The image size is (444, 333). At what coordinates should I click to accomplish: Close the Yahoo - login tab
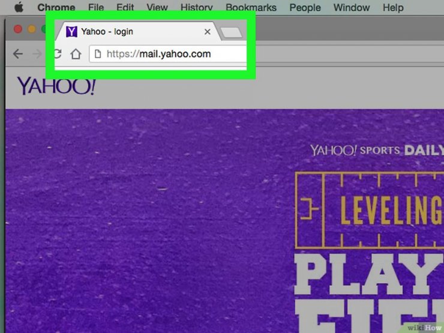click(x=207, y=32)
